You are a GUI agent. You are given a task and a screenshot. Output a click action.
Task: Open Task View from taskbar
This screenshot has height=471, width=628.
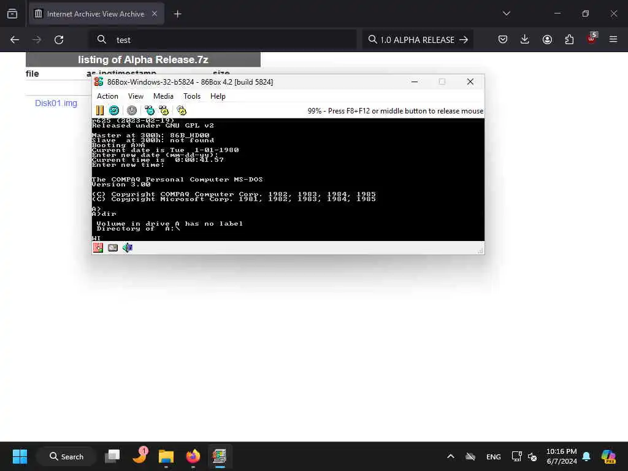point(113,456)
